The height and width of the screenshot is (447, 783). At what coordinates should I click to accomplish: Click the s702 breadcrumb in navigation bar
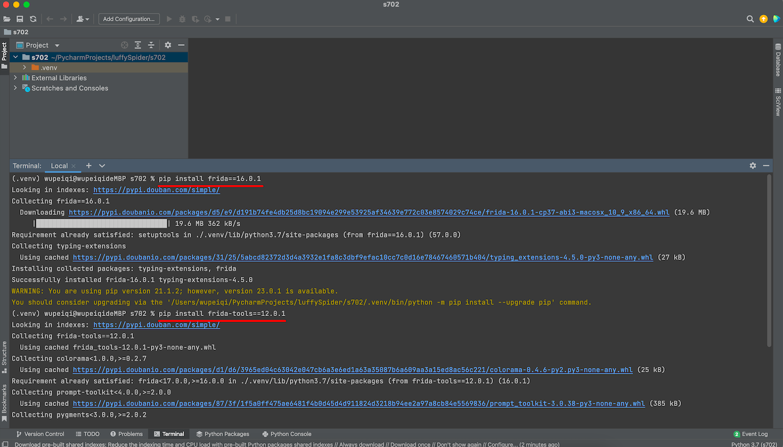(x=16, y=32)
